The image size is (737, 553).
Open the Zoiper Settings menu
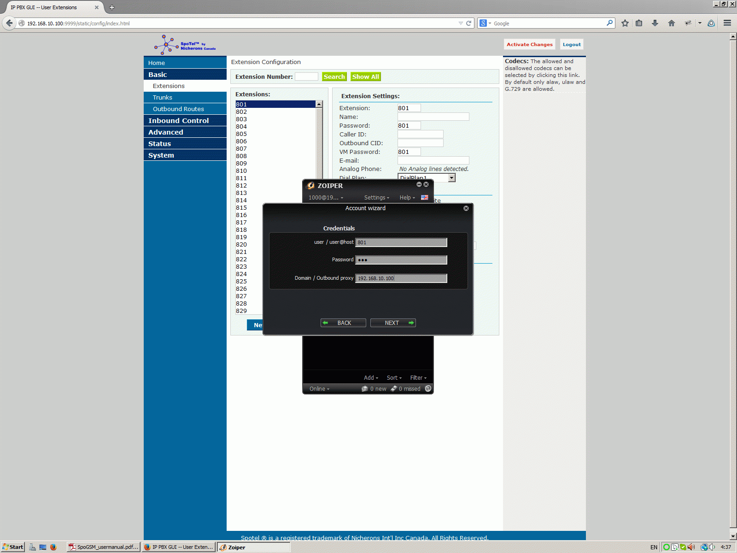[377, 198]
